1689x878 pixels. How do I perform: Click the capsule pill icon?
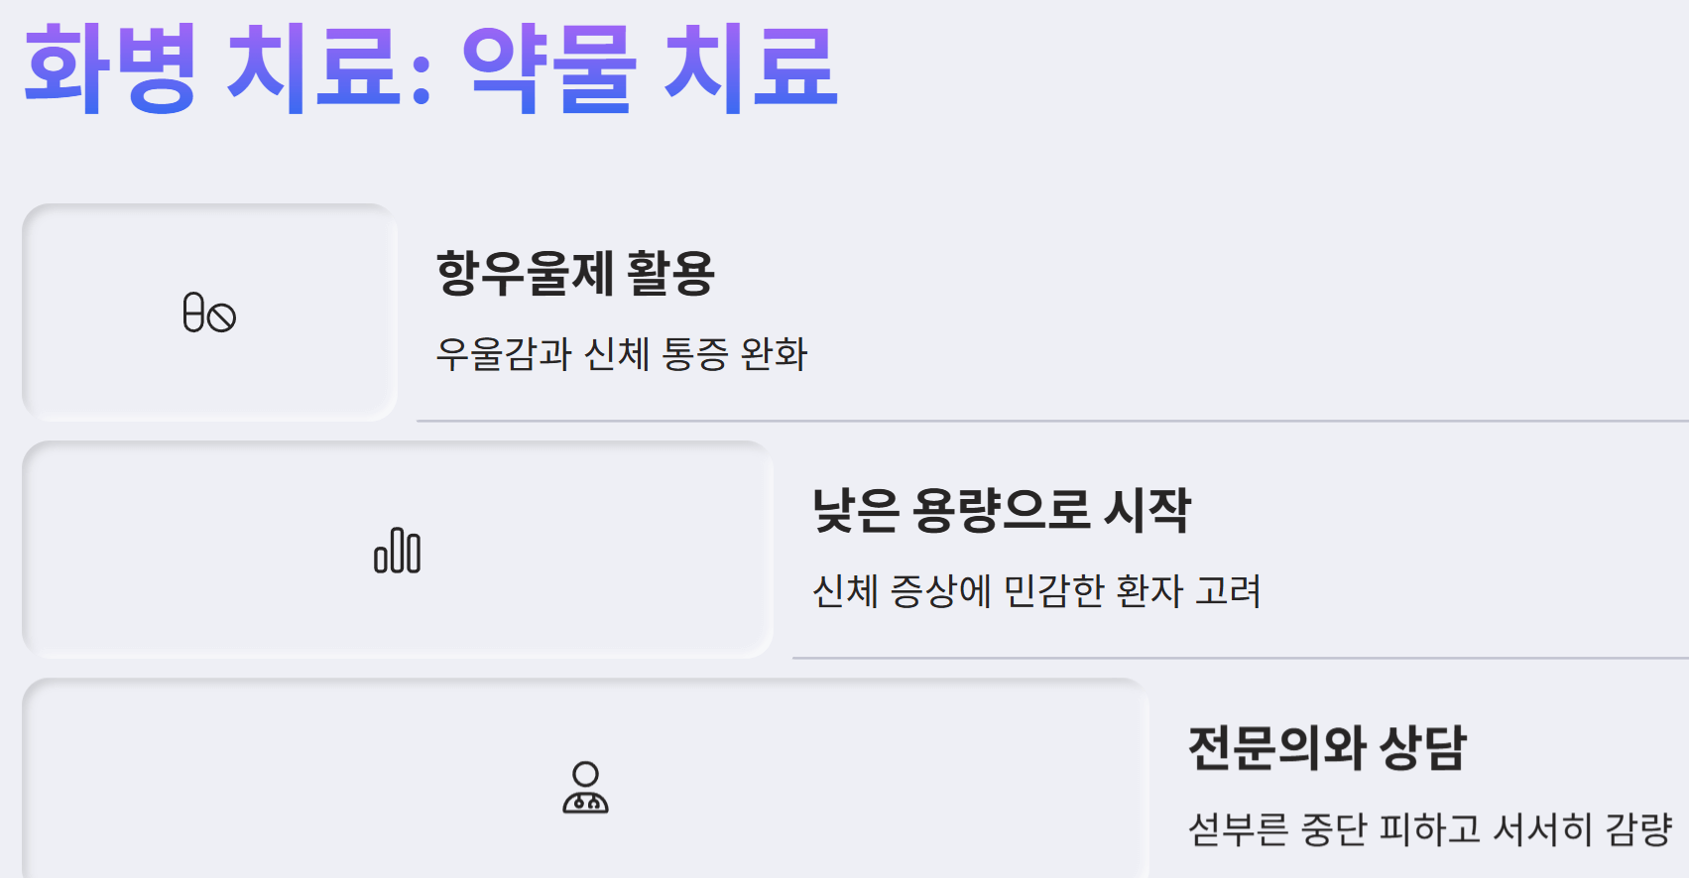(x=194, y=313)
